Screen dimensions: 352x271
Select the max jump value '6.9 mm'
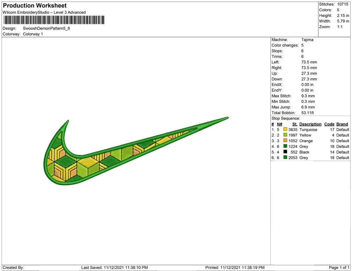pos(308,107)
